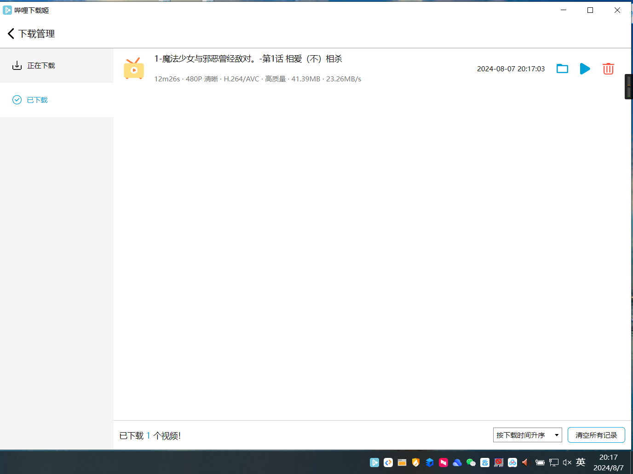Open the taskbar clock showing 20:17
The image size is (633, 474).
608,463
